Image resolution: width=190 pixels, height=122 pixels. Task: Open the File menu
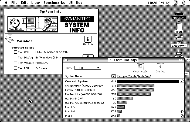(14, 2)
